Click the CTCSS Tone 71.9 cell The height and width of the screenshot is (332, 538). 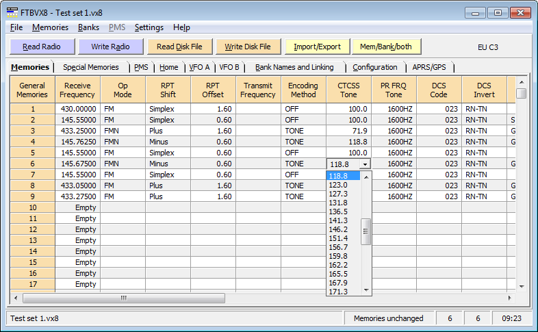click(x=348, y=131)
